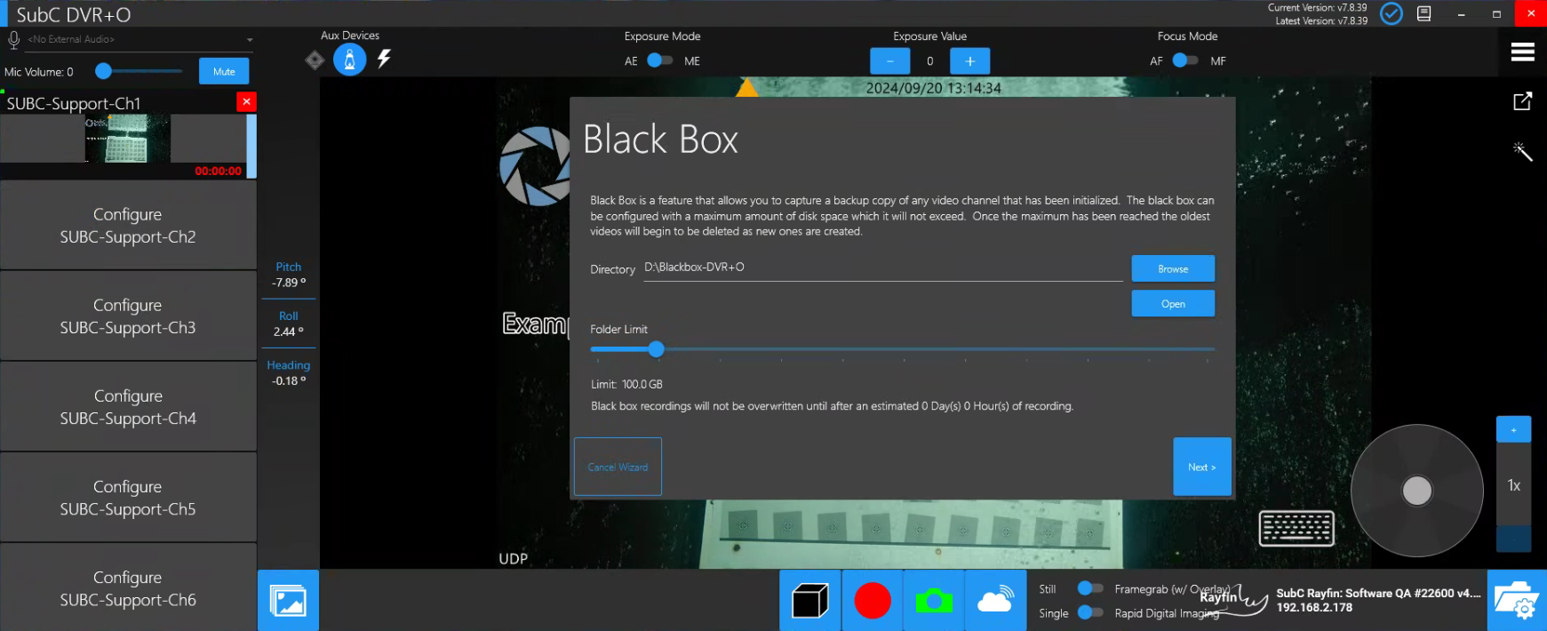The image size is (1547, 631).
Task: Open the image gallery icon
Action: click(x=288, y=601)
